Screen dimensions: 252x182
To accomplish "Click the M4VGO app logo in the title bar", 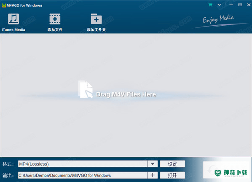I will [4, 5].
